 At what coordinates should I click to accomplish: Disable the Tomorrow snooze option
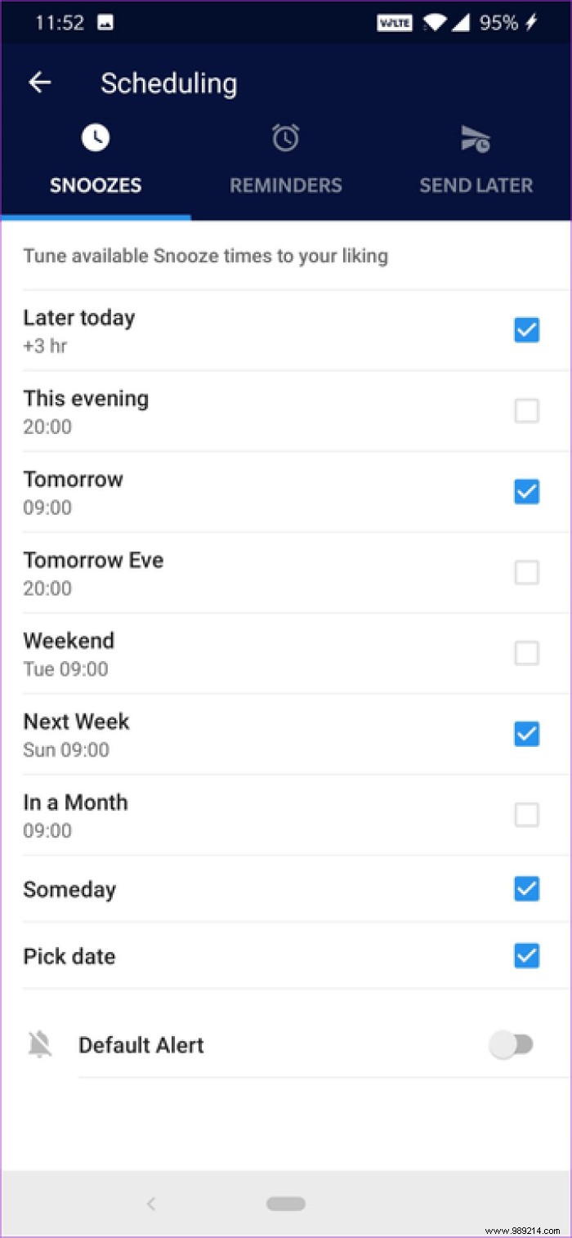[x=526, y=491]
